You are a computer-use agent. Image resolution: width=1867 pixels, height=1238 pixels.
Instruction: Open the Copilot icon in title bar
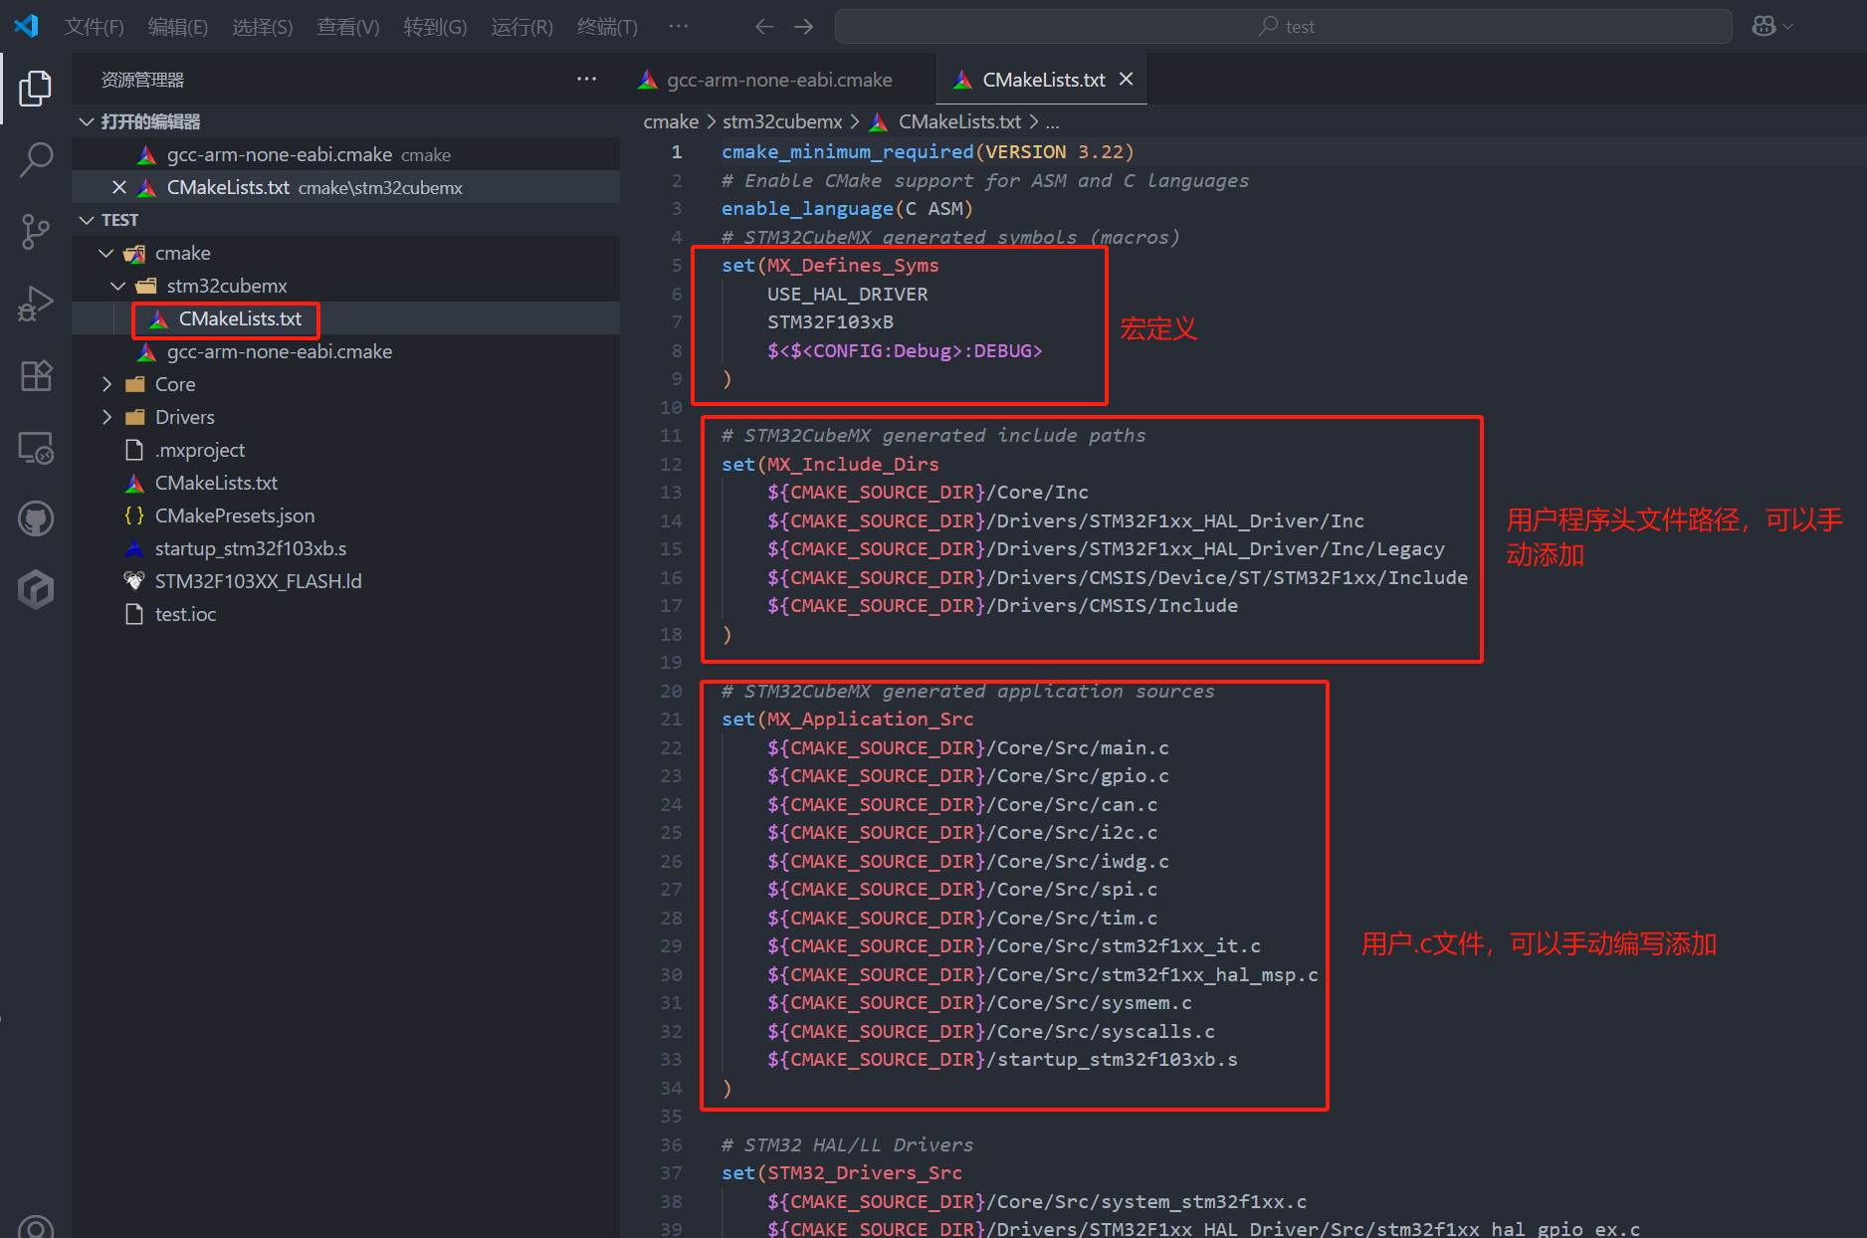[x=1763, y=27]
